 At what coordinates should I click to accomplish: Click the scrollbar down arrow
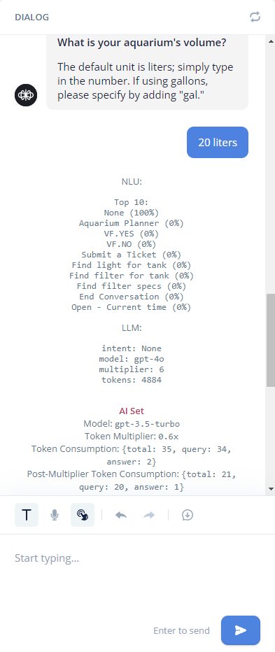271,488
